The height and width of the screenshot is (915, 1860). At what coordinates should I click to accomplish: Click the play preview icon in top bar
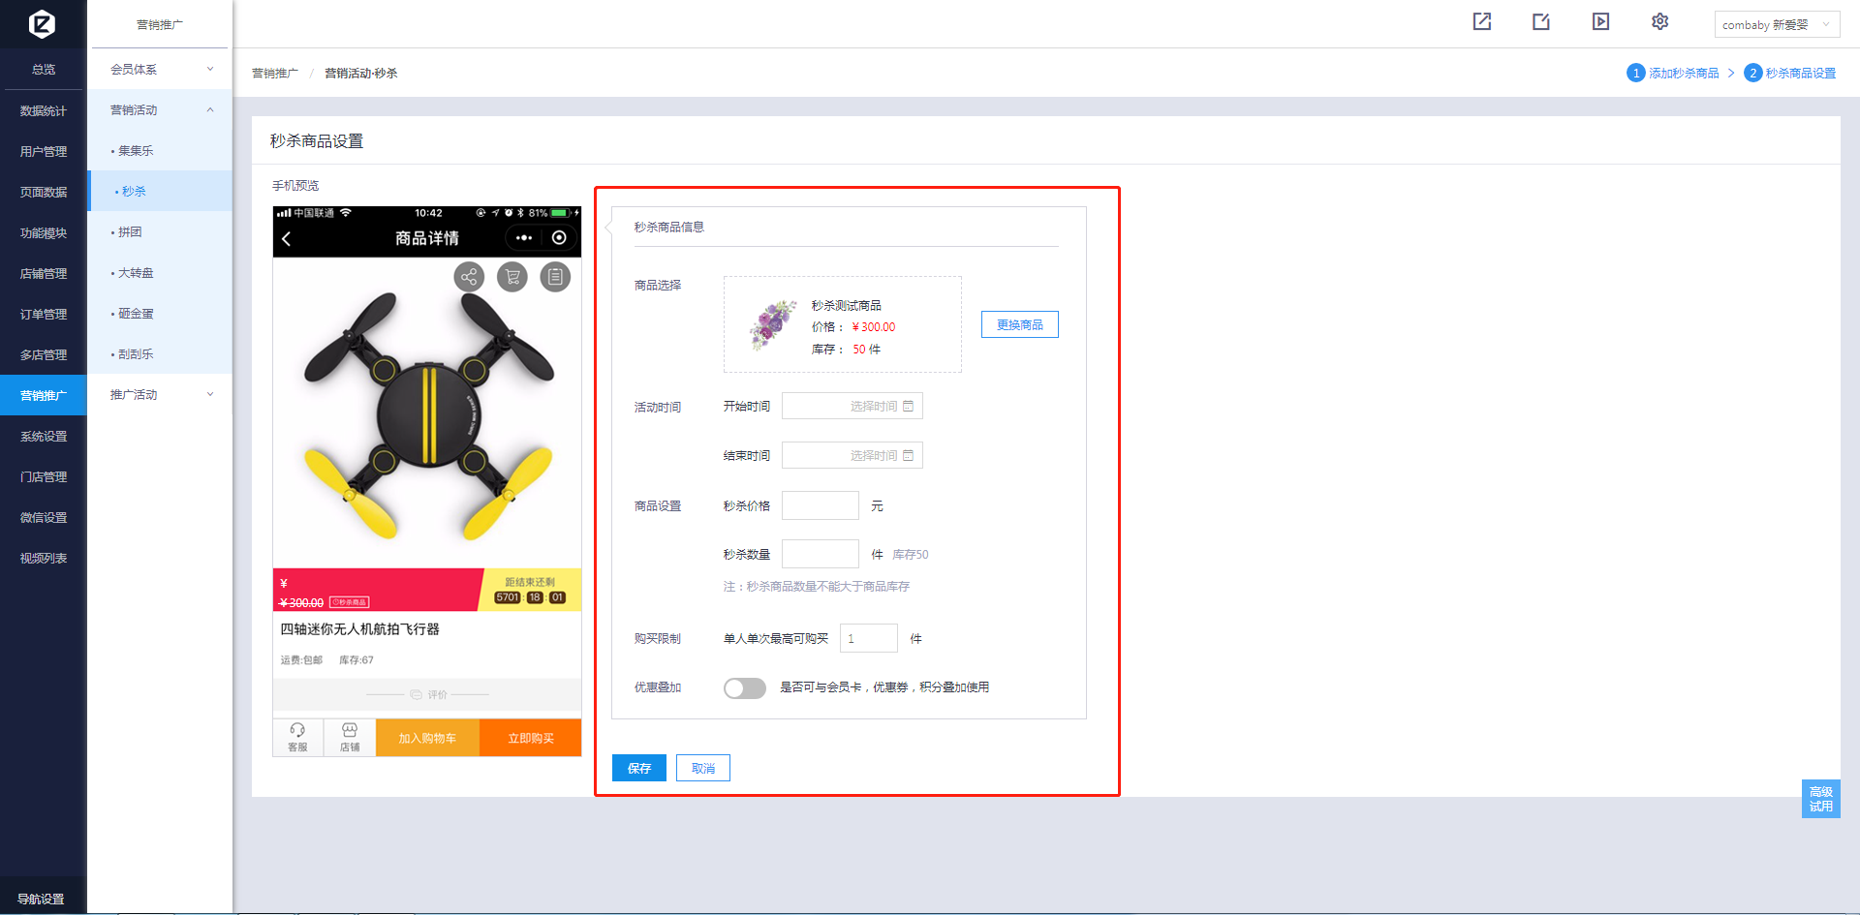pos(1600,21)
